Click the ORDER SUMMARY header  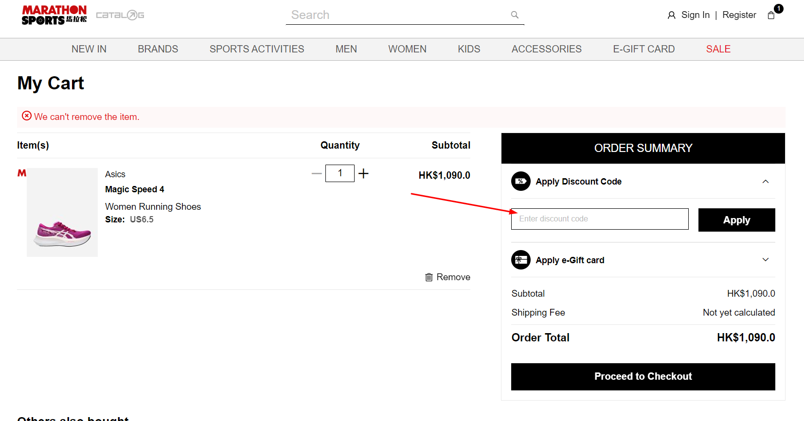pyautogui.click(x=643, y=148)
